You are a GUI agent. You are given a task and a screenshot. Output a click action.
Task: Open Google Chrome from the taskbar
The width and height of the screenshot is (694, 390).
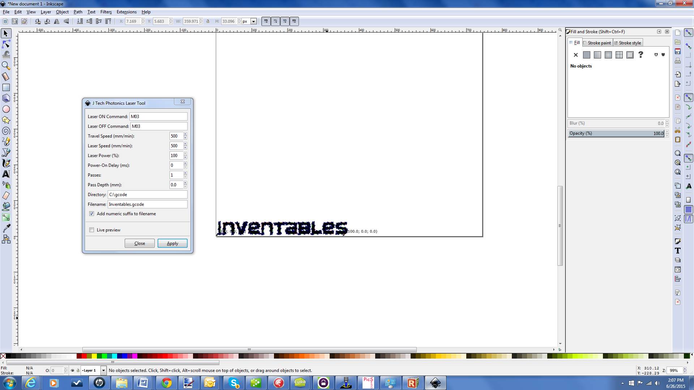[x=166, y=383]
